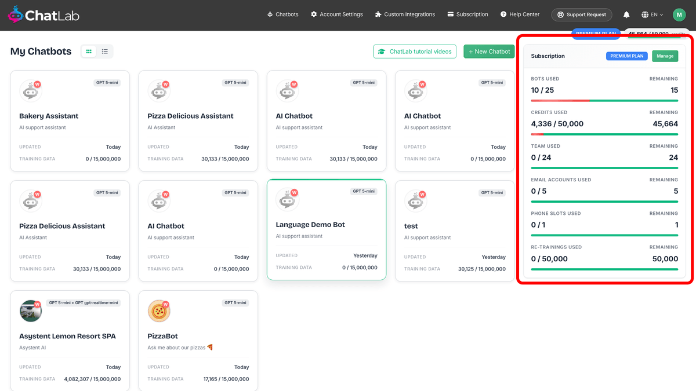Click PizzaBot description 'Ask me about our pizzas'
The width and height of the screenshot is (696, 391).
180,348
